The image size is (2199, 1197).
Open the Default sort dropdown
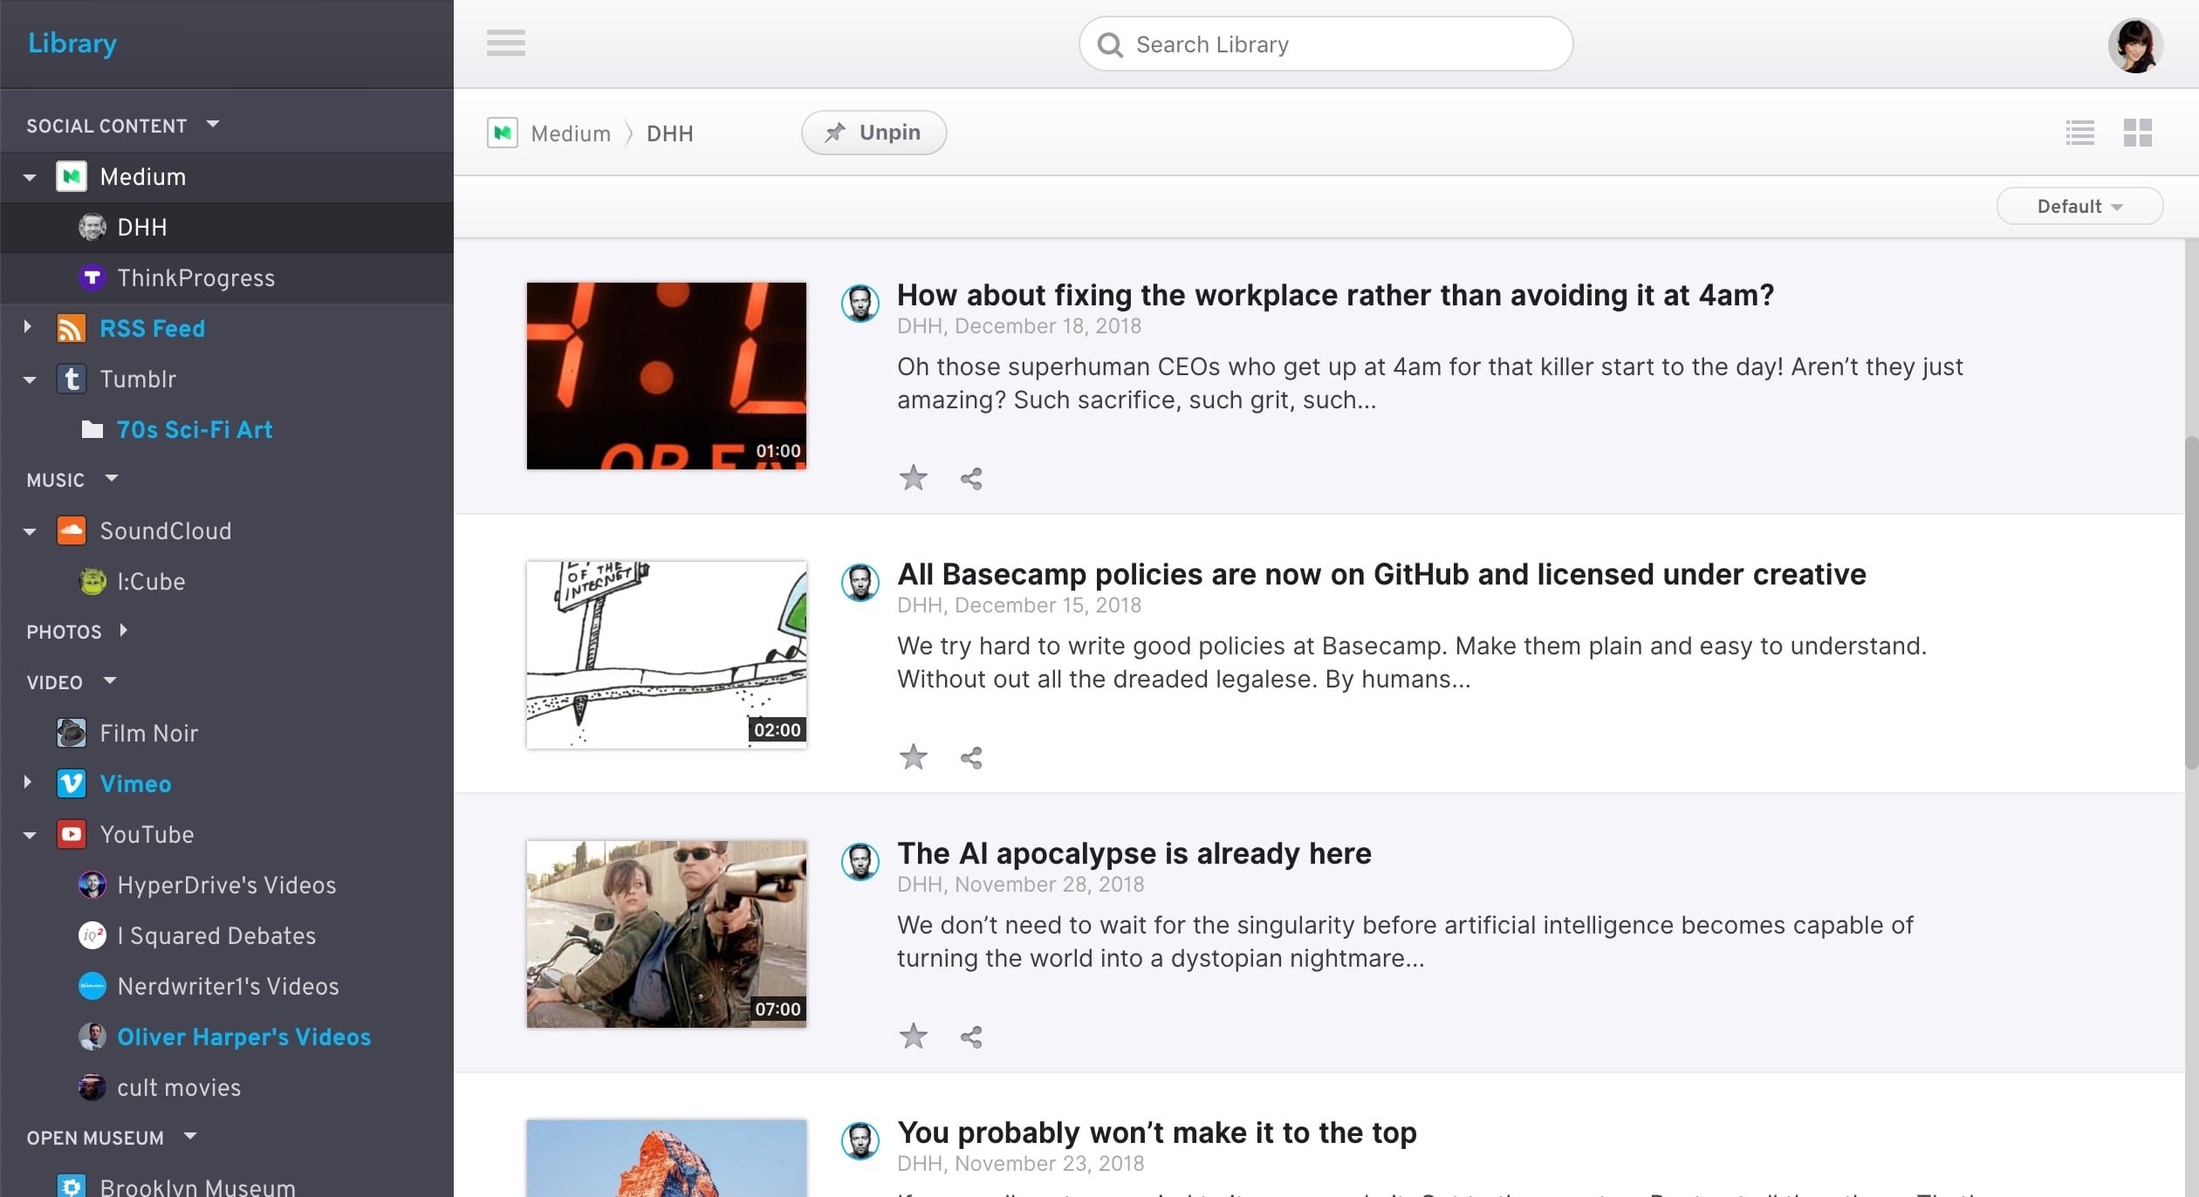[x=2079, y=207]
